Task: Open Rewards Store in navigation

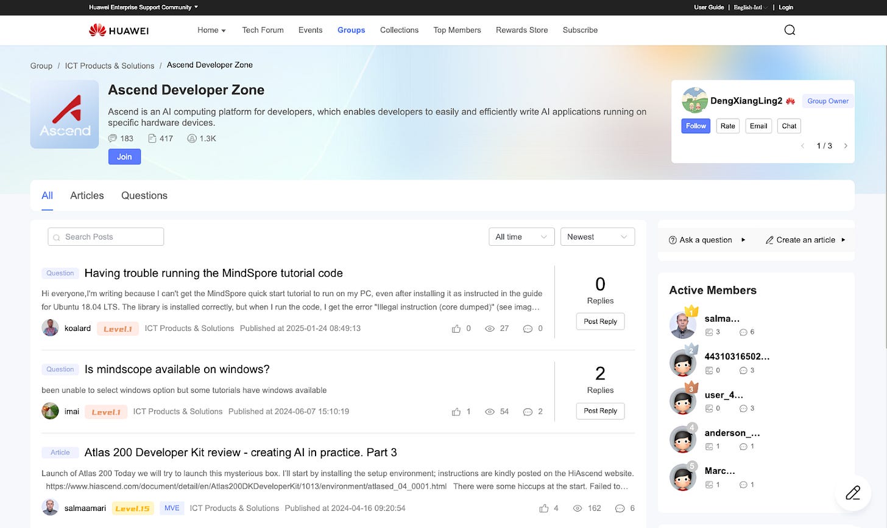Action: [521, 30]
